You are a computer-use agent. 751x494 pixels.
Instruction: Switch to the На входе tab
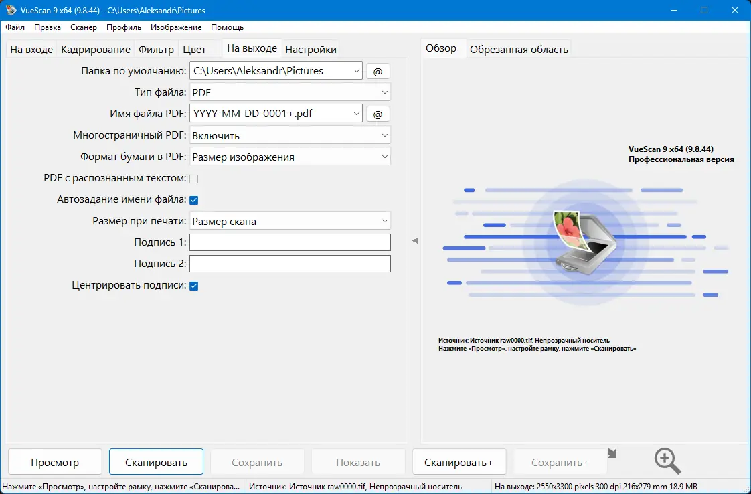(x=31, y=50)
